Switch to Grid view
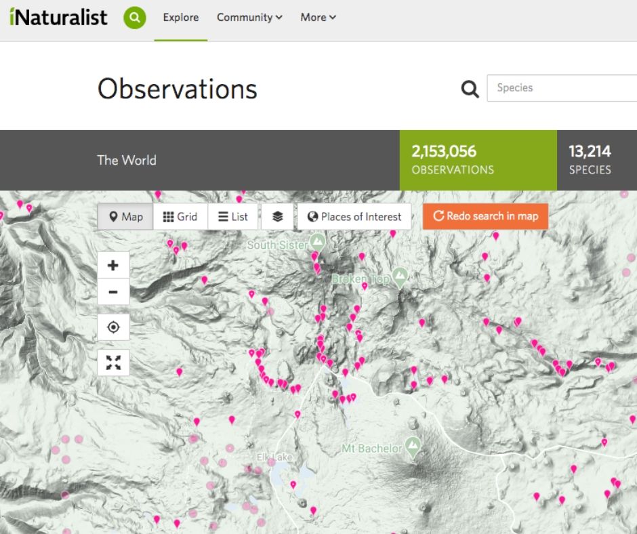 pyautogui.click(x=180, y=217)
